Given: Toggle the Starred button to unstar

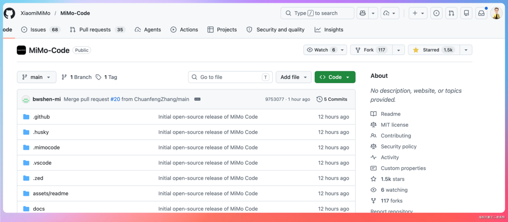Looking at the screenshot, I should point(434,50).
